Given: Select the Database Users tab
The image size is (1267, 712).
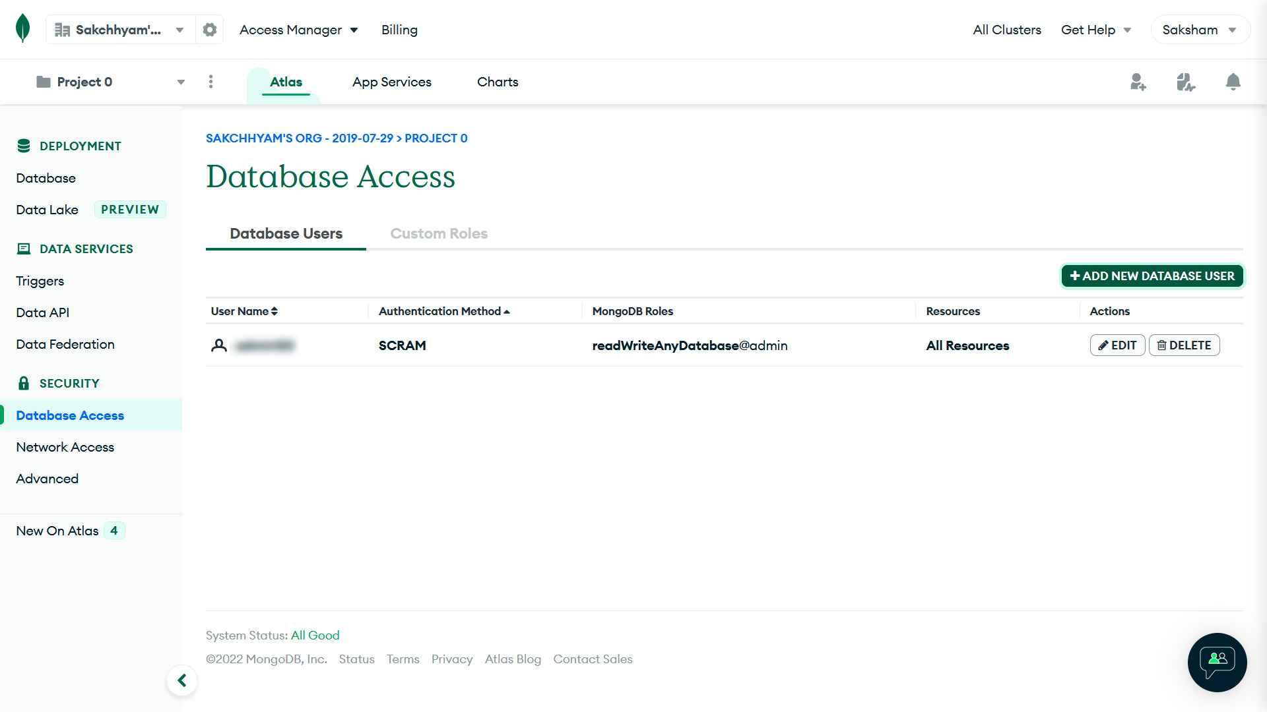Looking at the screenshot, I should coord(286,233).
